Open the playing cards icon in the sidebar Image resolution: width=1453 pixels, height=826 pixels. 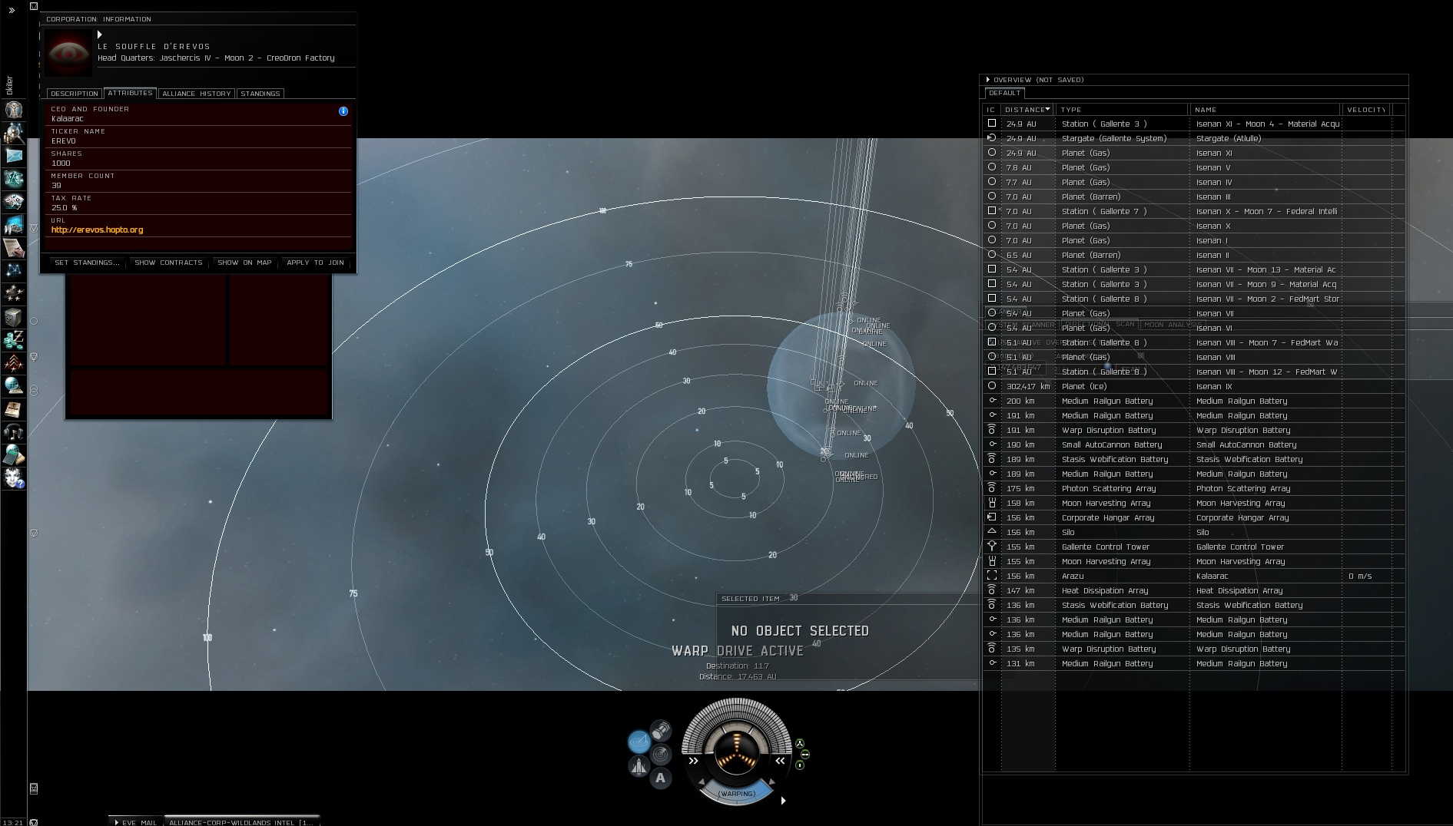click(x=13, y=202)
